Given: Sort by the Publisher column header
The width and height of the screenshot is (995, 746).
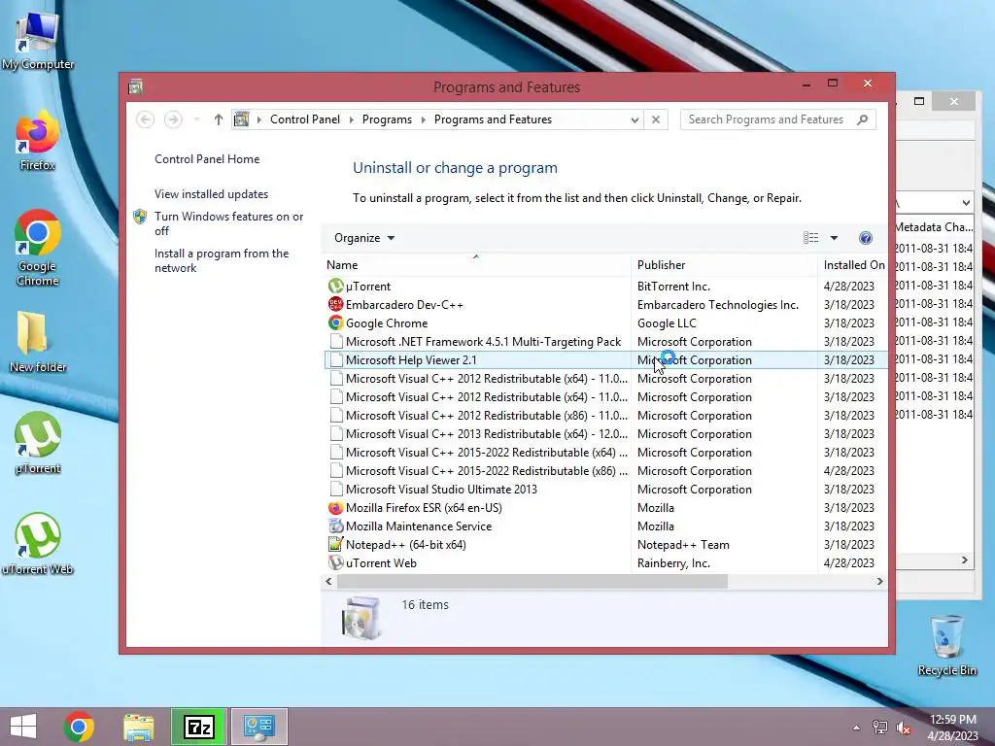Looking at the screenshot, I should point(725,264).
